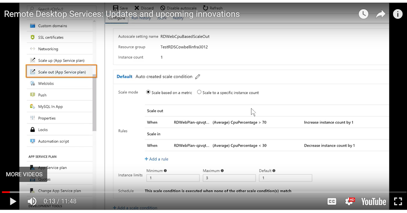
Task: Click the pencil to edit scale condition
Action: tap(198, 77)
